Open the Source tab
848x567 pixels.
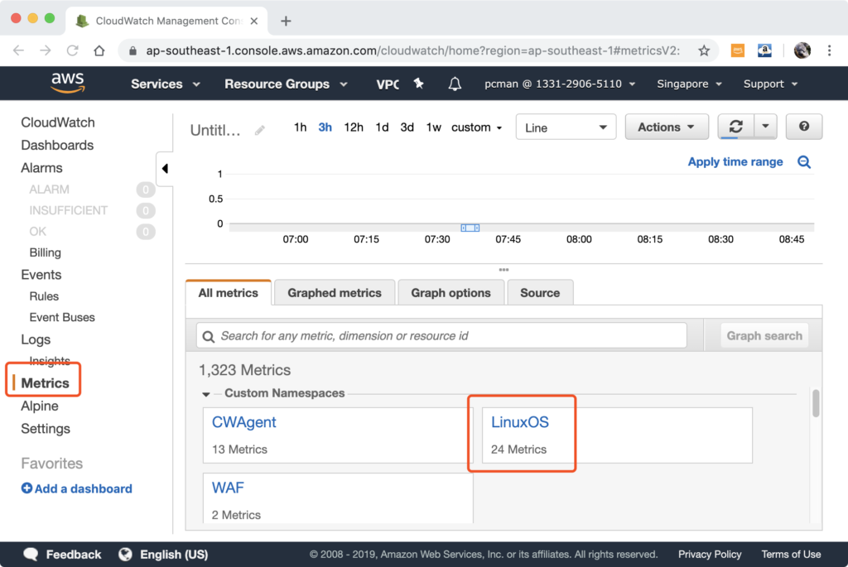point(540,293)
